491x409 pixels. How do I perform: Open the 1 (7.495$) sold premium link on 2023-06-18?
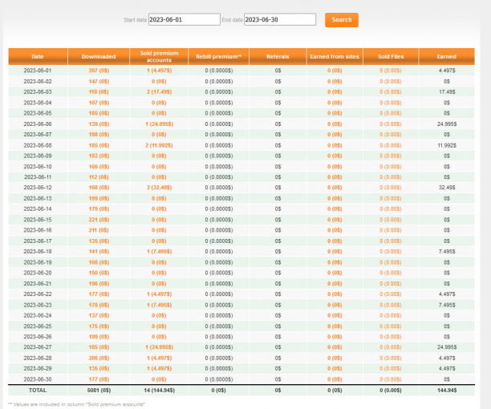pos(159,252)
